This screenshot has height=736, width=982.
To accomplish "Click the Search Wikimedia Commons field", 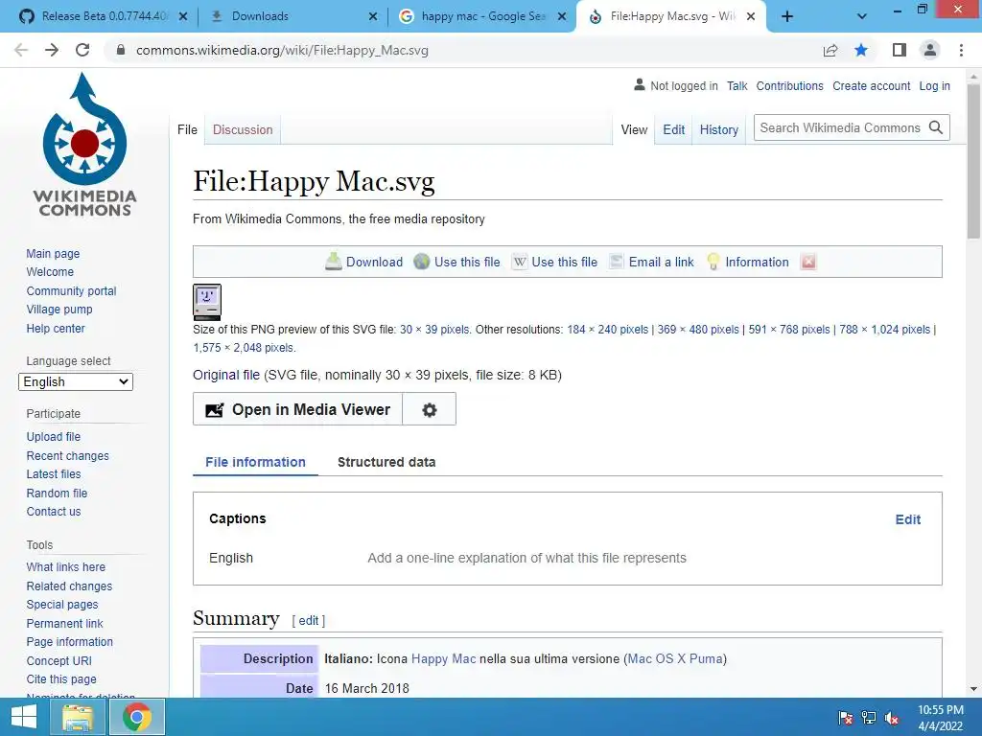I will coord(840,127).
